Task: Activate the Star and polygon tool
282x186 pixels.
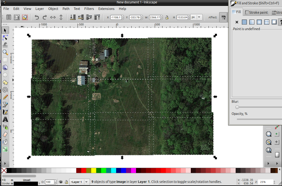Action: [x=5, y=82]
